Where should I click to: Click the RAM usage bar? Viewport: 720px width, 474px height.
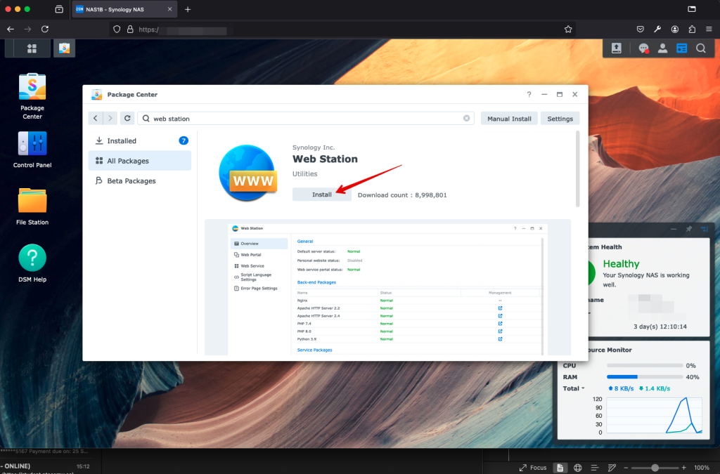(645, 377)
